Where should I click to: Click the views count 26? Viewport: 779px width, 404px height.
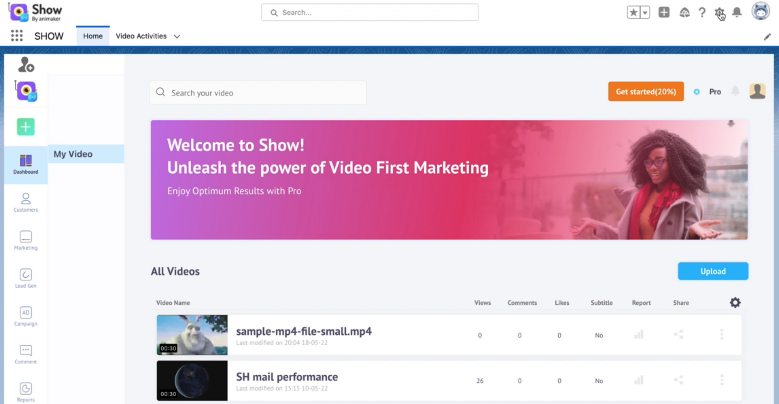coord(480,381)
